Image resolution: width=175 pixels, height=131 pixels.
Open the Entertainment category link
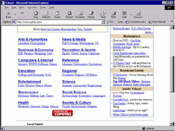[x=30, y=81]
